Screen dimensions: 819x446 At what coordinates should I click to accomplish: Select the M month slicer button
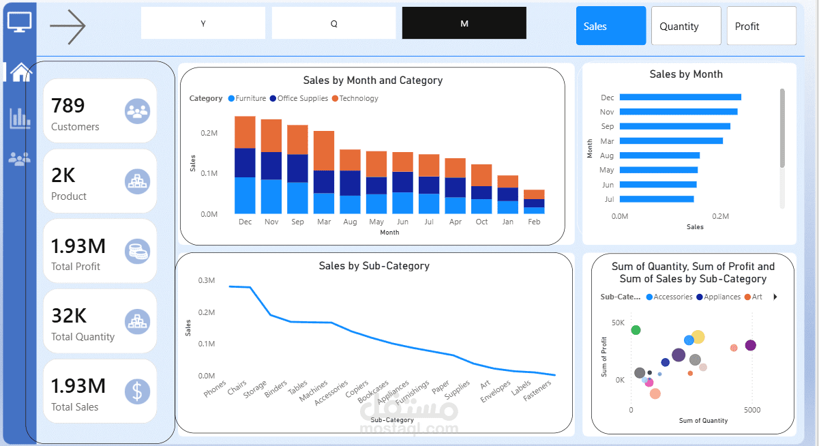[x=464, y=23]
